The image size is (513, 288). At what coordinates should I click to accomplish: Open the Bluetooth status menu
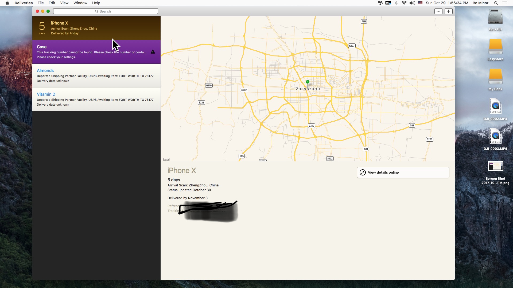click(396, 3)
